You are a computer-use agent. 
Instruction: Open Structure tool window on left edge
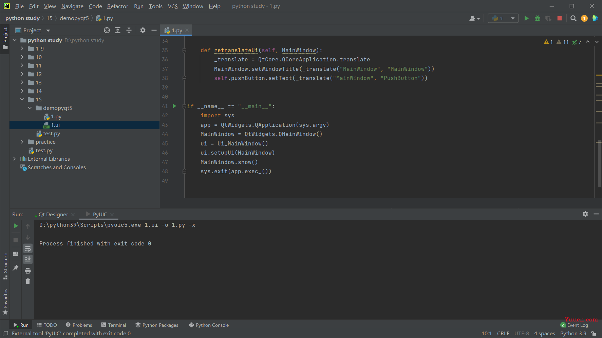[5, 266]
